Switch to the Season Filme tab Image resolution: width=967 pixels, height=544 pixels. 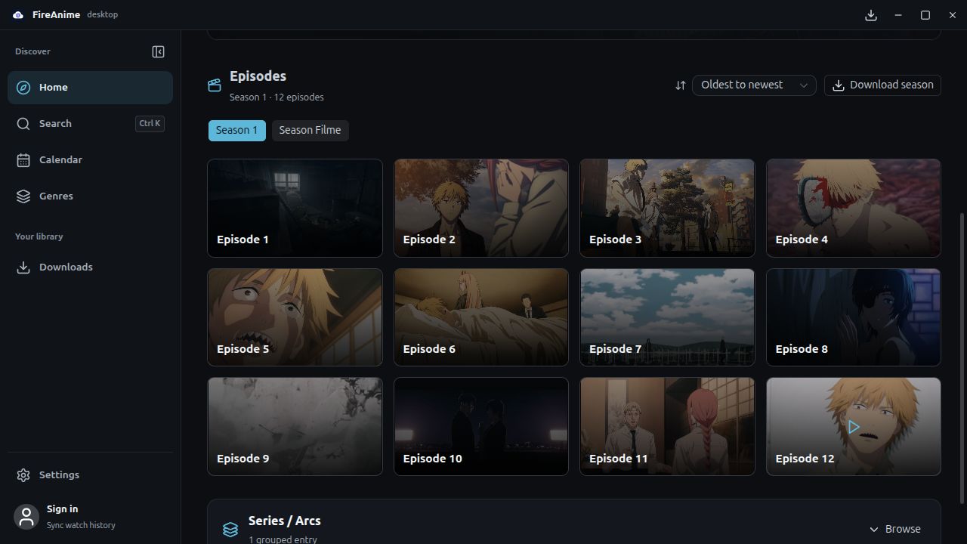click(x=310, y=131)
